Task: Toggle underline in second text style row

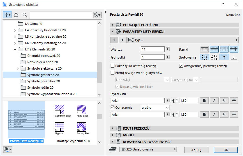Action: pos(224,115)
